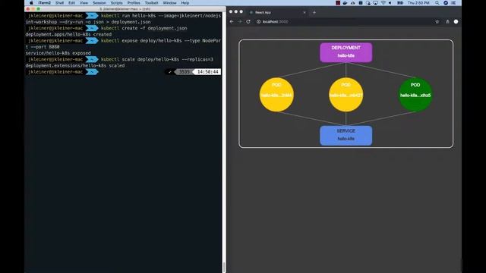Screen dimensions: 486x273
Task: Click the terminal time badge 14:50:44
Action: [x=207, y=72]
